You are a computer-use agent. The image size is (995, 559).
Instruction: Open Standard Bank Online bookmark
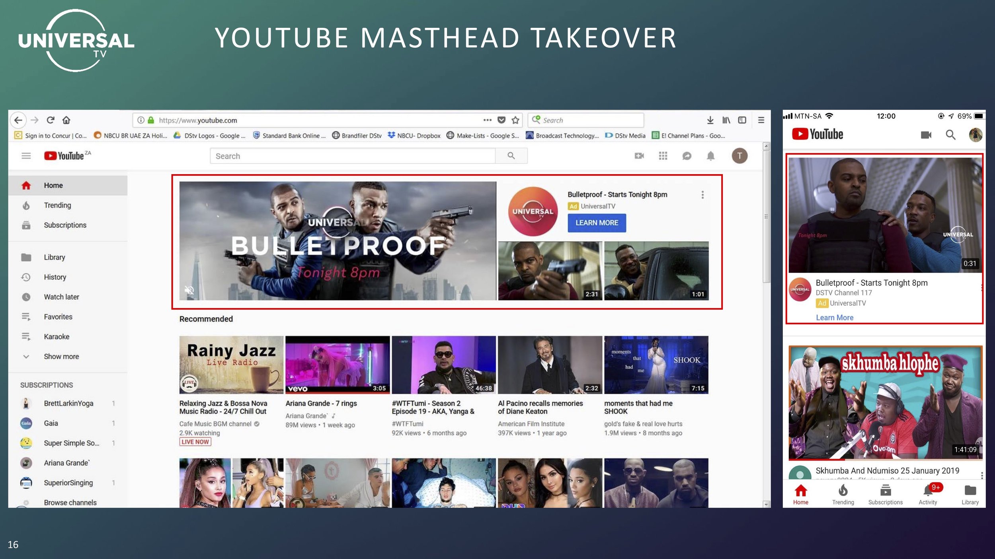coord(289,136)
